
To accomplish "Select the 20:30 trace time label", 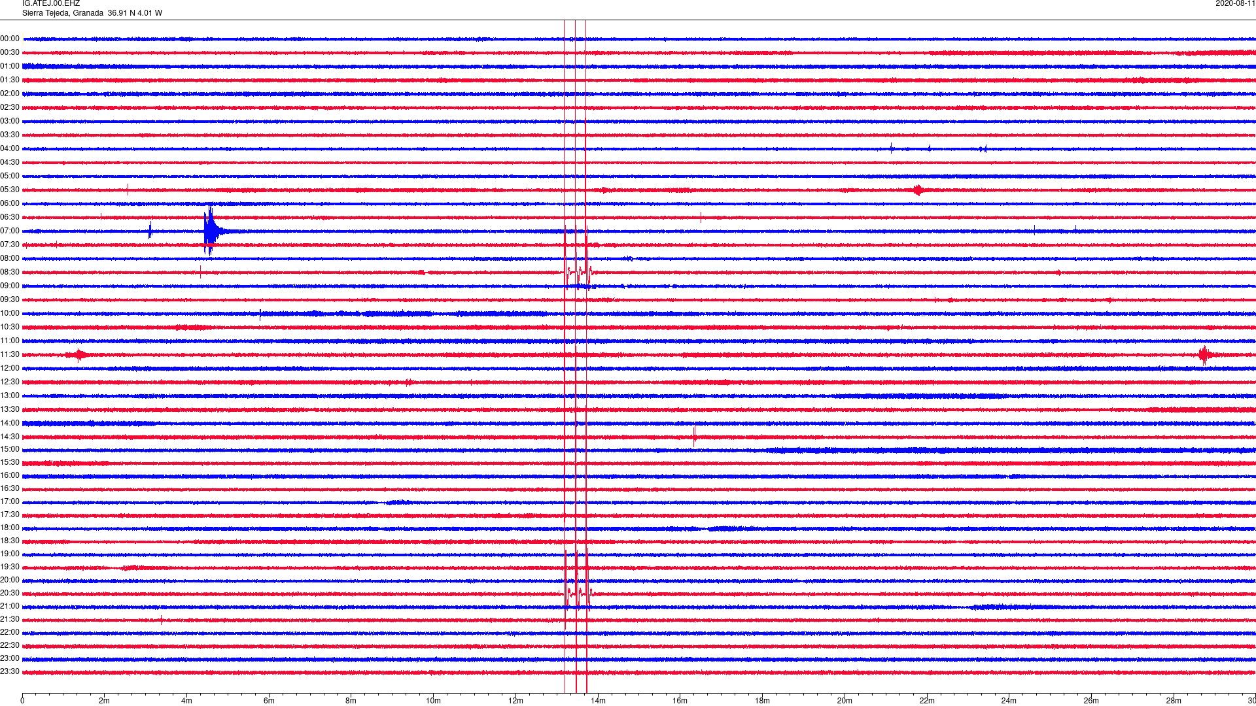I will point(10,594).
